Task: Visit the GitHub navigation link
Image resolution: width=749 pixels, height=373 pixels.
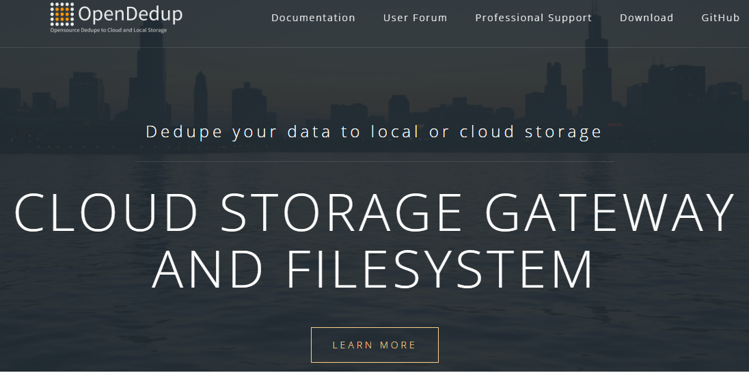Action: click(720, 18)
